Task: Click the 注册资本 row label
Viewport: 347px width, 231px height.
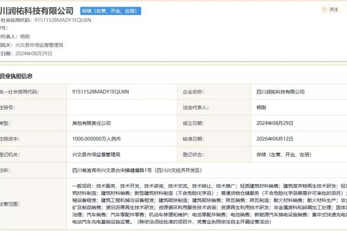Action: point(10,139)
